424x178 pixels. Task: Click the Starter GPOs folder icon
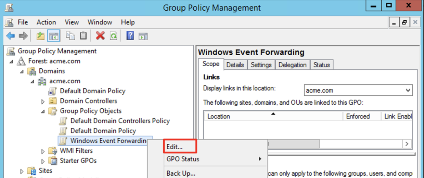tap(53, 161)
